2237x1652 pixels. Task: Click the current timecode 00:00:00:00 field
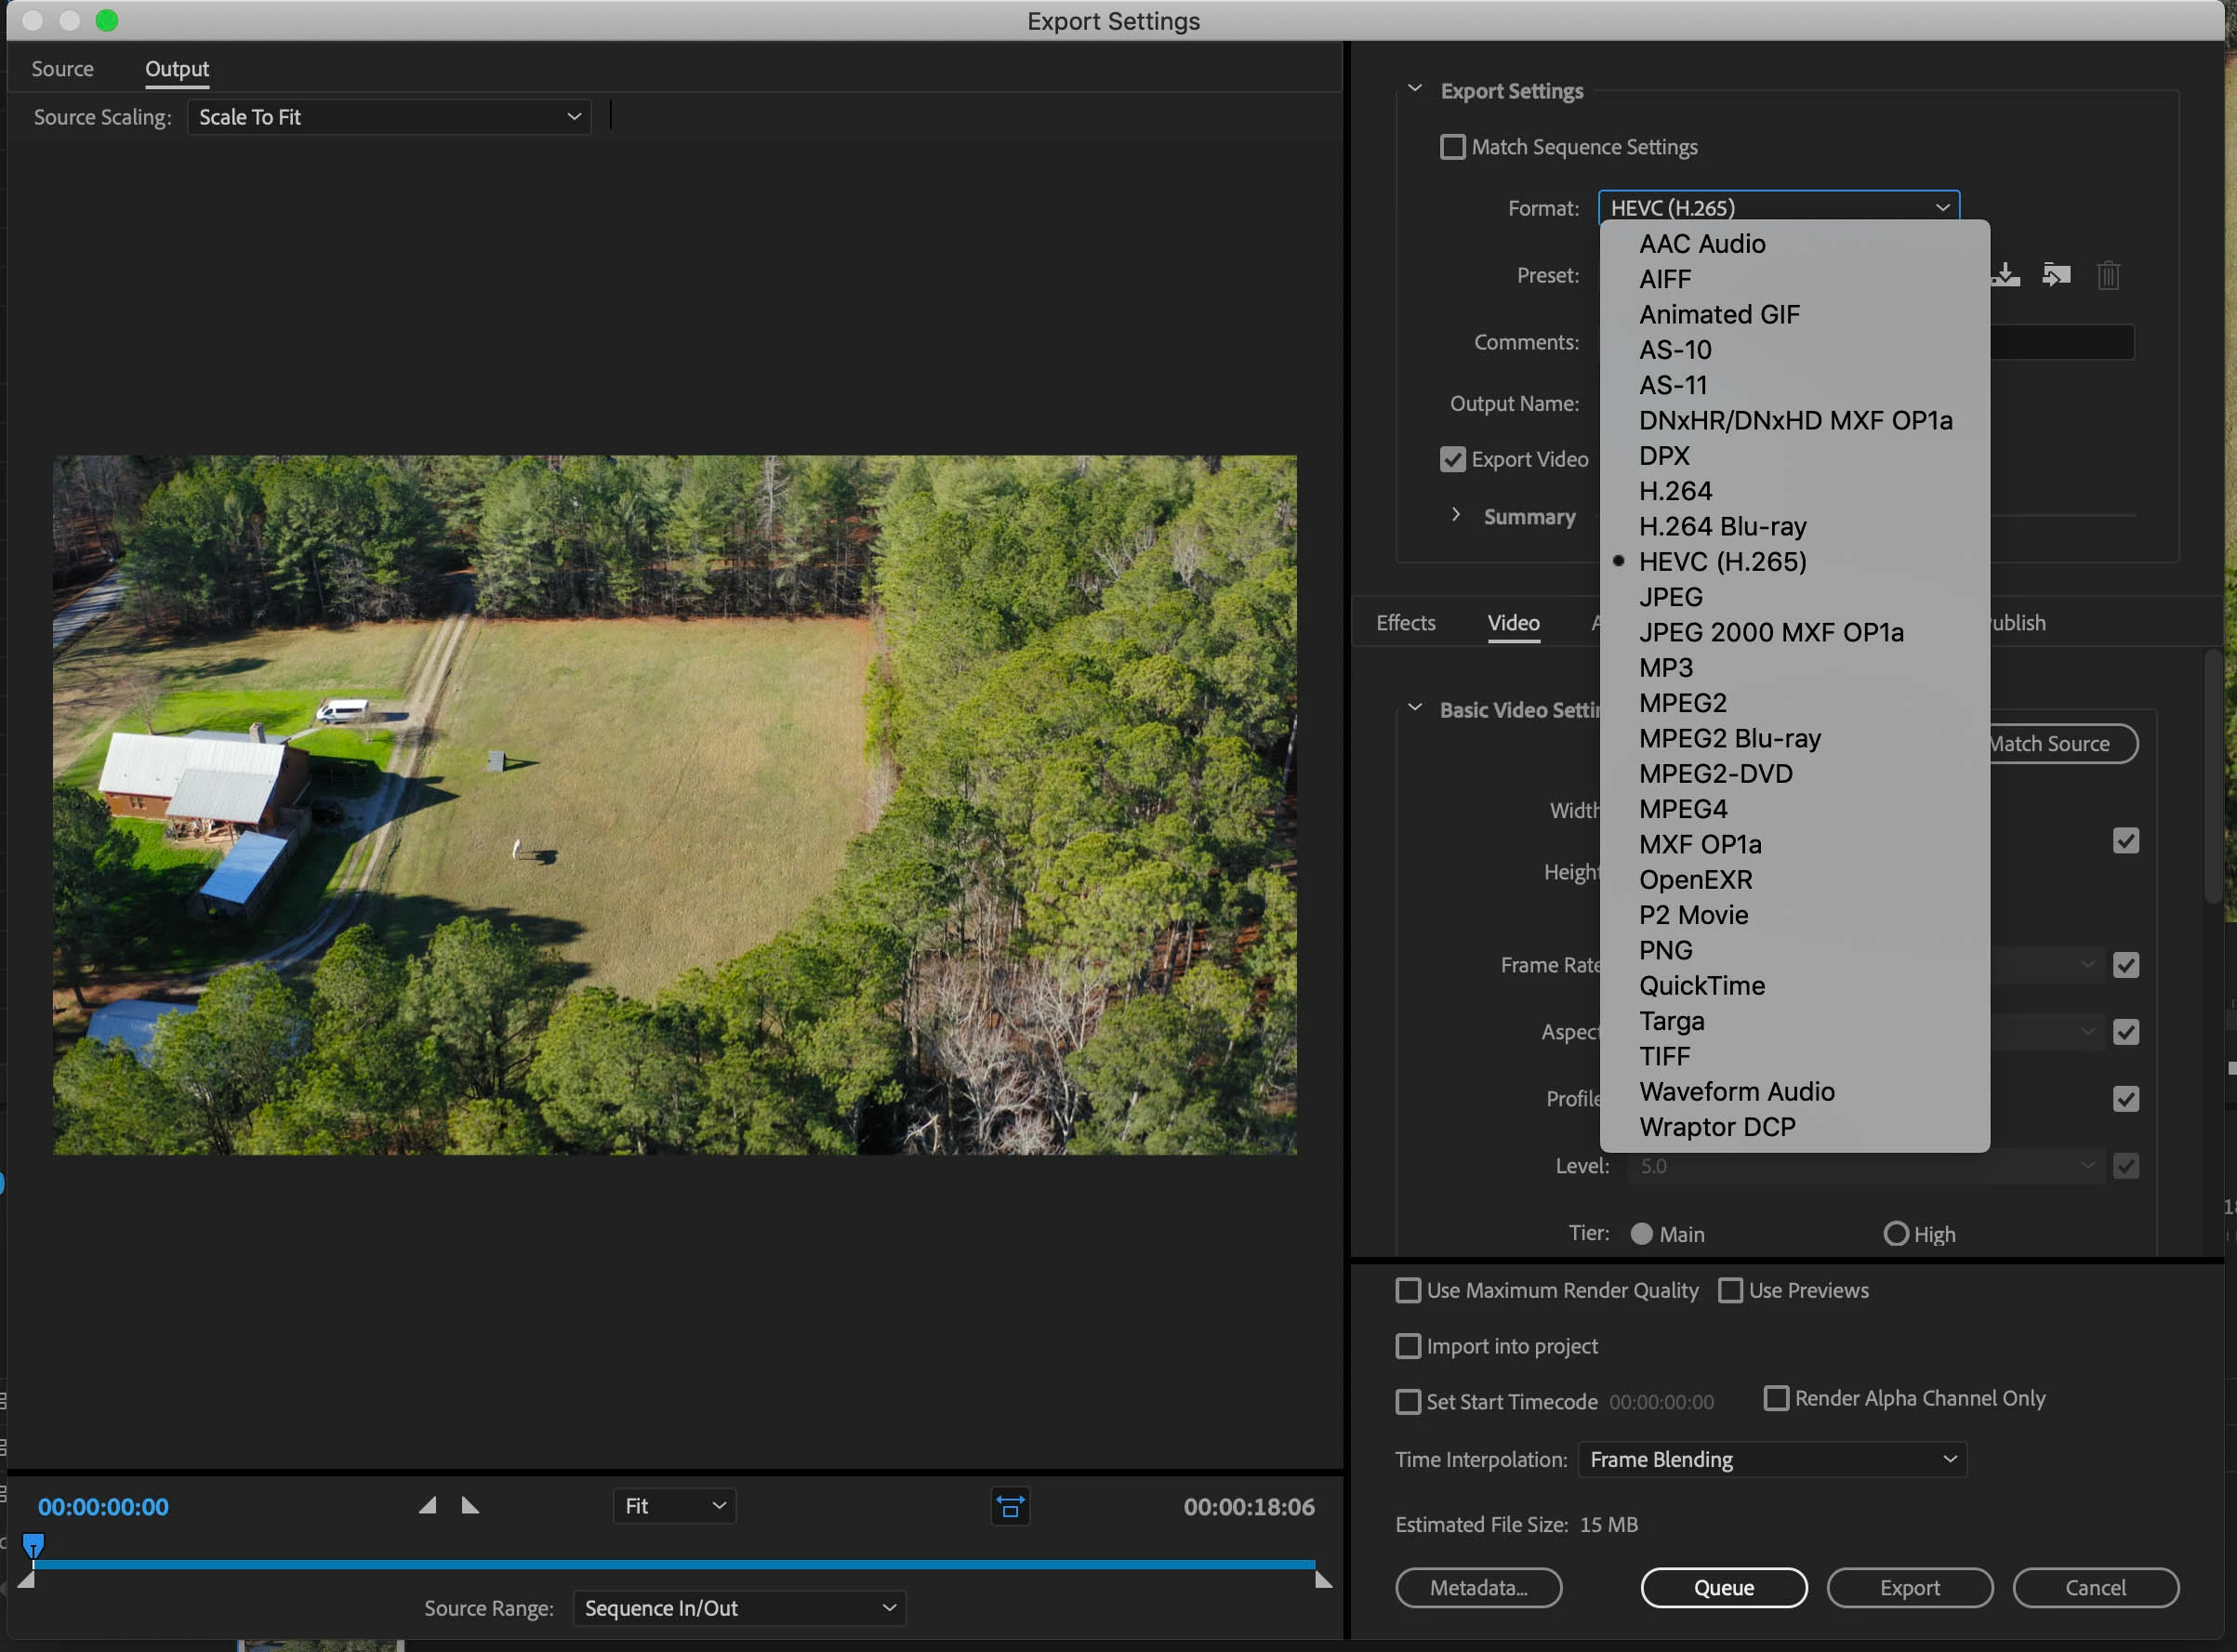tap(103, 1507)
